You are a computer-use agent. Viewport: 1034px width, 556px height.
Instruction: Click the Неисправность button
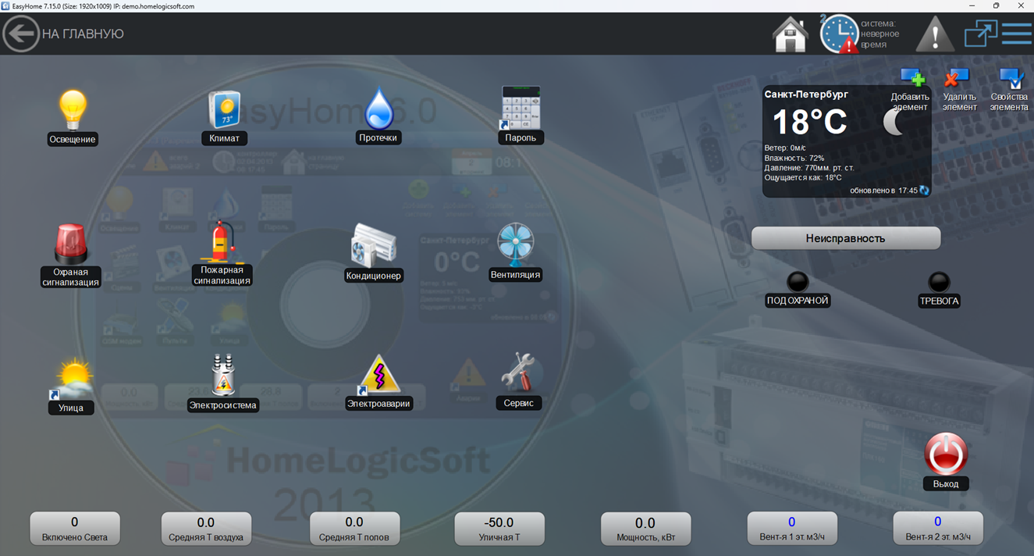(845, 238)
